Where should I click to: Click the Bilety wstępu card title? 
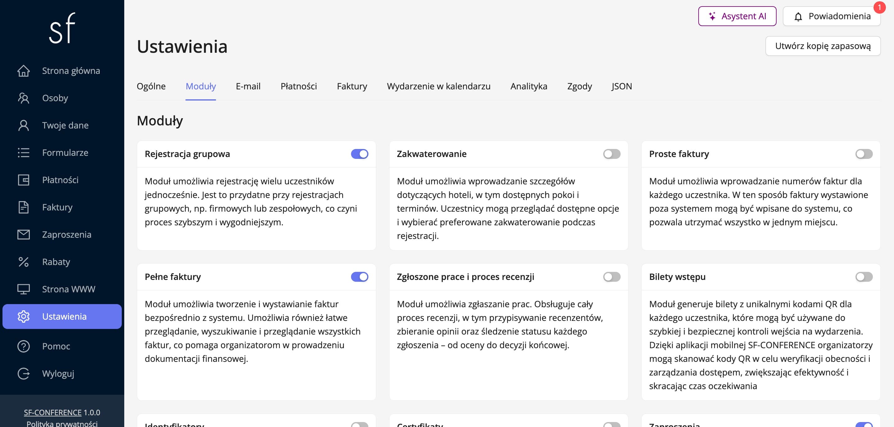coord(677,277)
